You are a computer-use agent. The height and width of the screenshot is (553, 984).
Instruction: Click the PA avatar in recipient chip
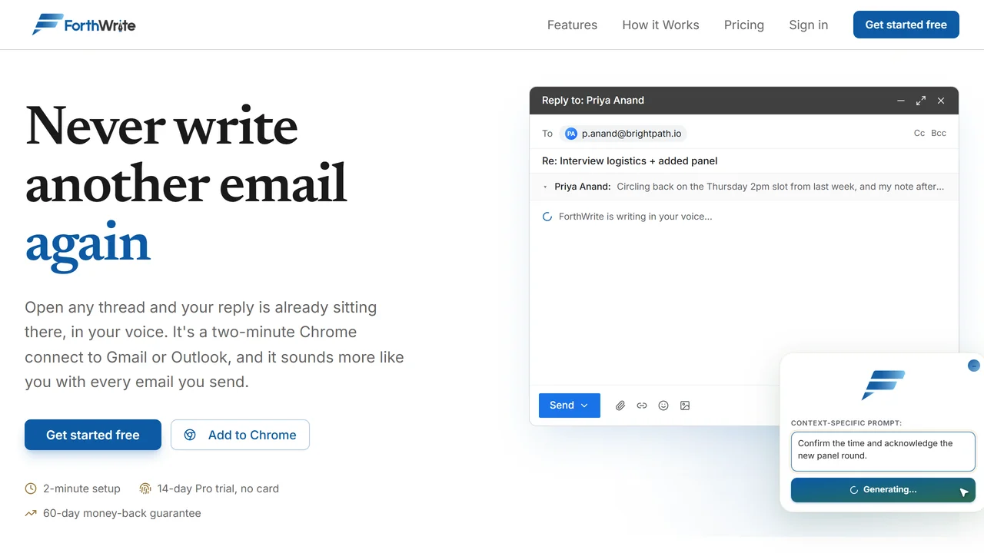coord(570,134)
